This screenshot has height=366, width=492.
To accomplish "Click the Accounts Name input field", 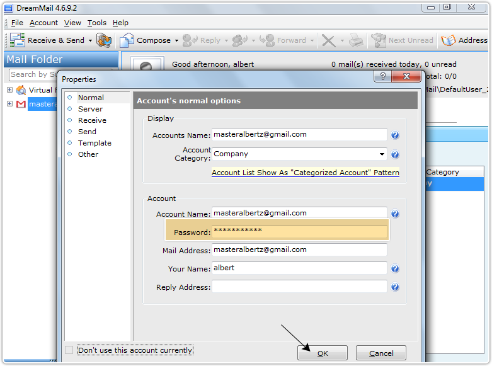I will [299, 134].
